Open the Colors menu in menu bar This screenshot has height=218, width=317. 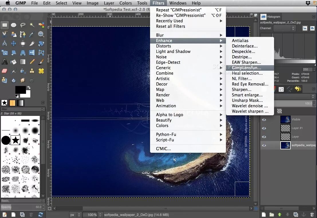pos(125,3)
